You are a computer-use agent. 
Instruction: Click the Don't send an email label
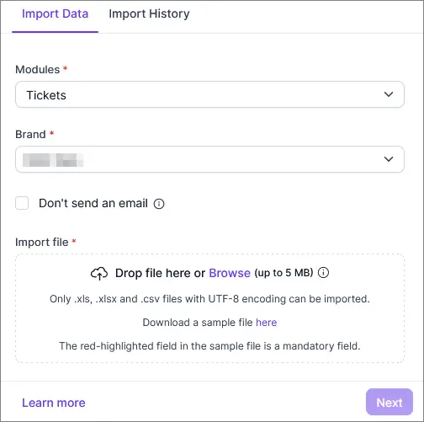[93, 203]
